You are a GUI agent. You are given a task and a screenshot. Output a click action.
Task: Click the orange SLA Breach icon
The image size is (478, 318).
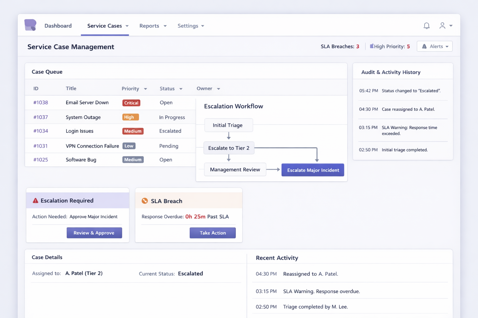pyautogui.click(x=145, y=201)
